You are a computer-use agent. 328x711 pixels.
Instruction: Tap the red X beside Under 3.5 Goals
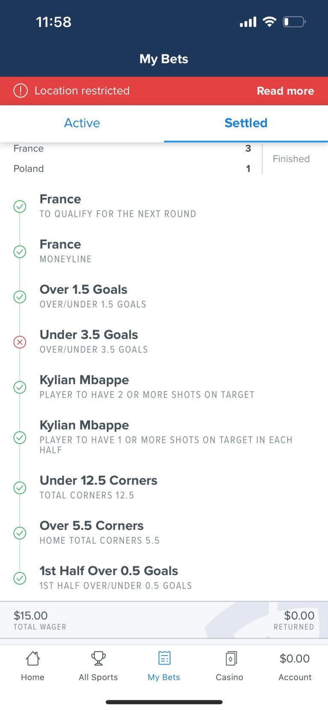pyautogui.click(x=20, y=342)
